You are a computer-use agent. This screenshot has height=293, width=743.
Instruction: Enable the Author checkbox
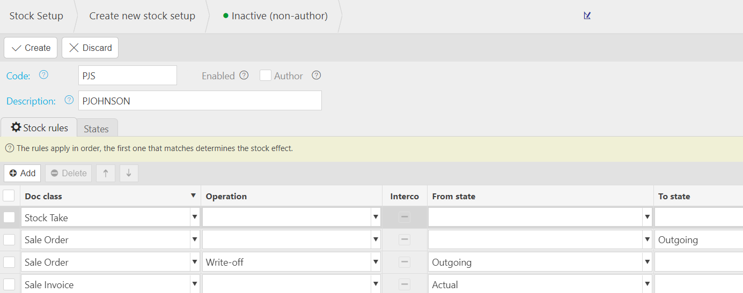coord(265,76)
